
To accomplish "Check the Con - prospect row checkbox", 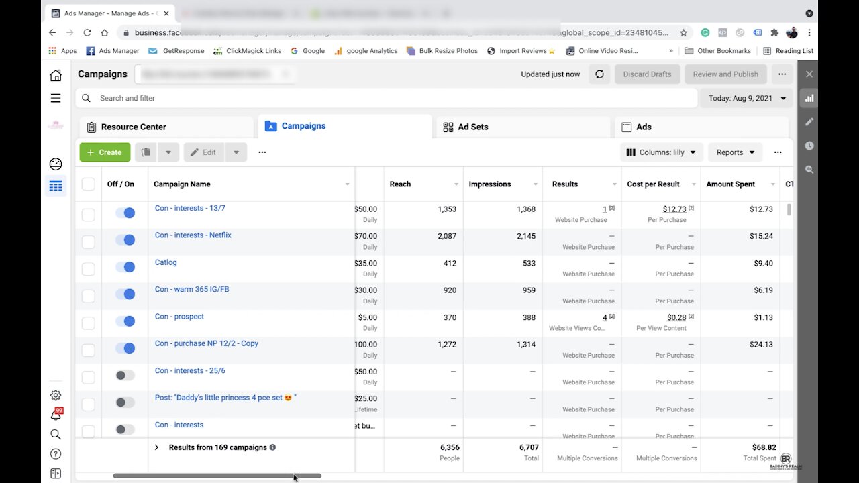I will click(88, 323).
